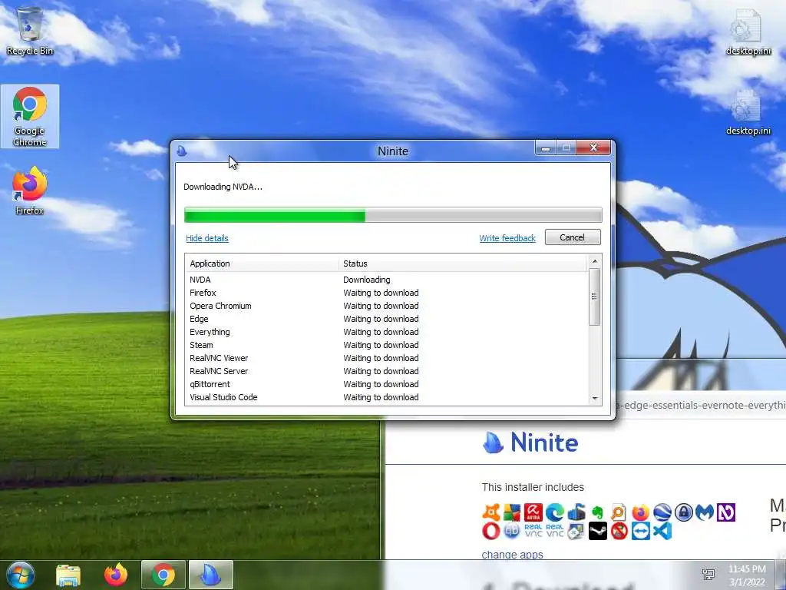Click the list scrollbar up arrow

(595, 261)
